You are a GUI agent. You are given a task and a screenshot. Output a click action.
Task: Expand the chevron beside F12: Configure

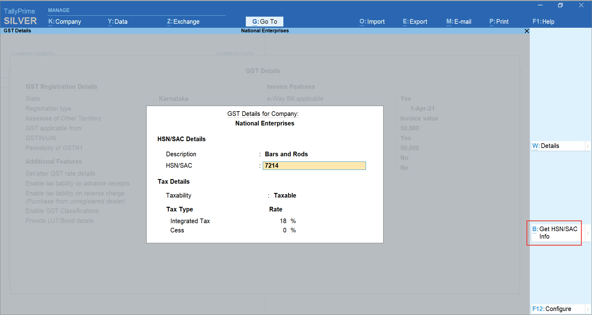pos(588,309)
